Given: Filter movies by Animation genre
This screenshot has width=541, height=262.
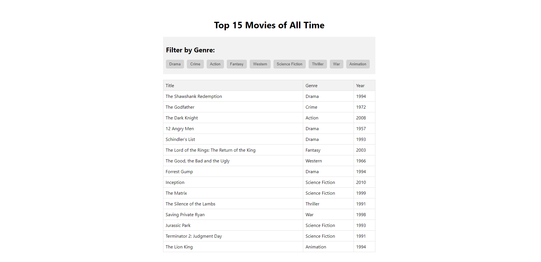Looking at the screenshot, I should coord(358,64).
